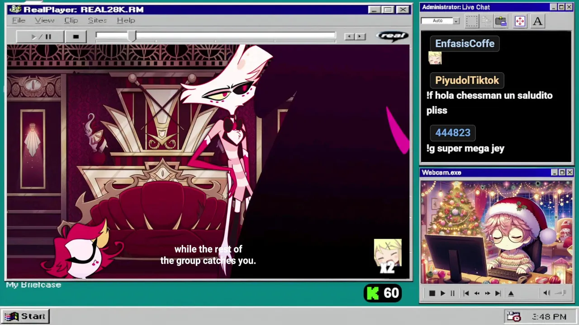Select the dashed marquee selection tool
This screenshot has width=579, height=325.
472,21
